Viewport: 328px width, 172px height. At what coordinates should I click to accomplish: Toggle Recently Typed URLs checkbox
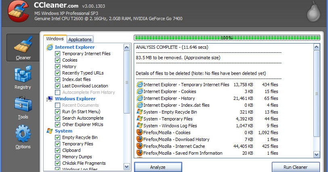pyautogui.click(x=57, y=73)
